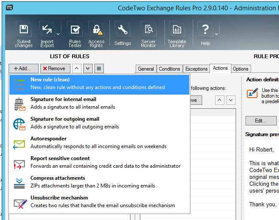Choose the Autoresponder template
This screenshot has height=220, width=279.
99,143
